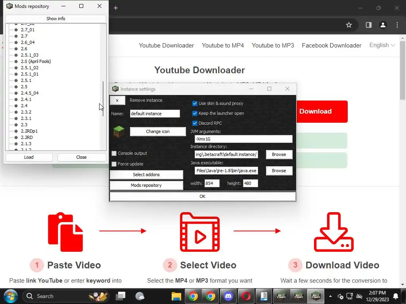Screen dimensions: 406x304
Task: Click the rightmost Betacraft taskbar icon
Action: [x=316, y=296]
